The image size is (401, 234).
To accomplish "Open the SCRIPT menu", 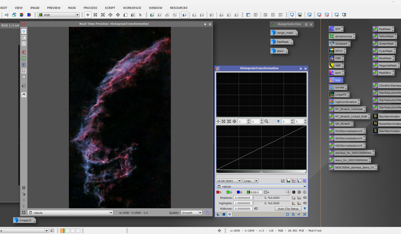I will click(x=110, y=8).
